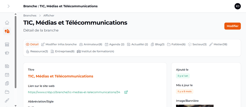Click the sidebar vertical scrollbar
The height and width of the screenshot is (107, 246).
15,52
